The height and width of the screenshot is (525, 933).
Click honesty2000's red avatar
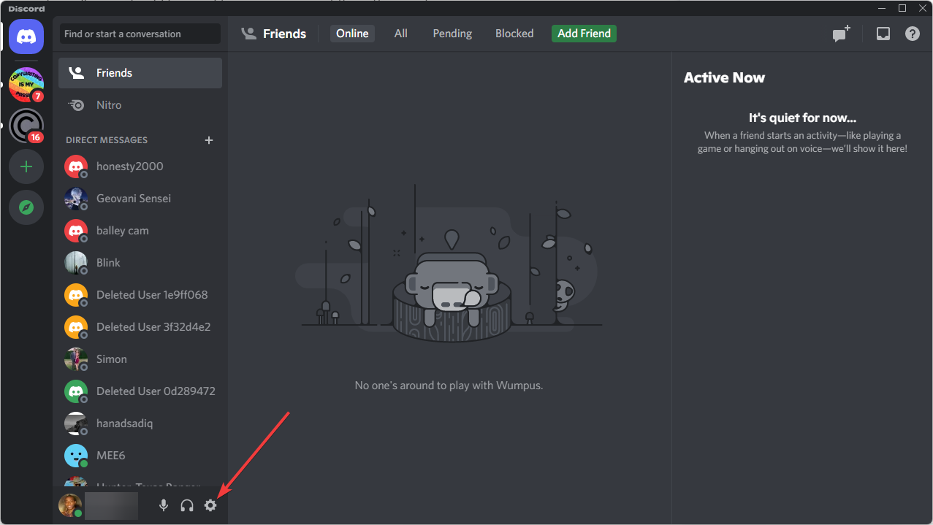click(x=76, y=166)
